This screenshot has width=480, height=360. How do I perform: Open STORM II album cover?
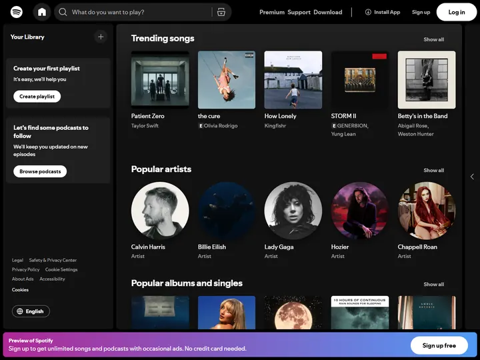click(360, 80)
